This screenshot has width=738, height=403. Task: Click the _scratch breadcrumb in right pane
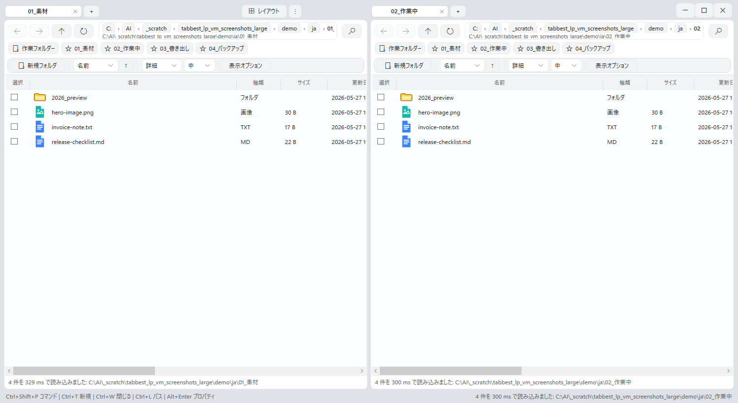[x=523, y=29]
